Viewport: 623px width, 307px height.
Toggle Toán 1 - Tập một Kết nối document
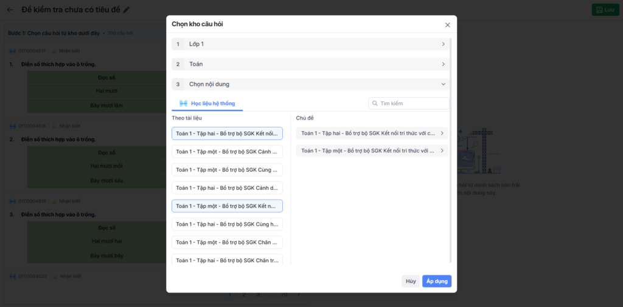227,206
